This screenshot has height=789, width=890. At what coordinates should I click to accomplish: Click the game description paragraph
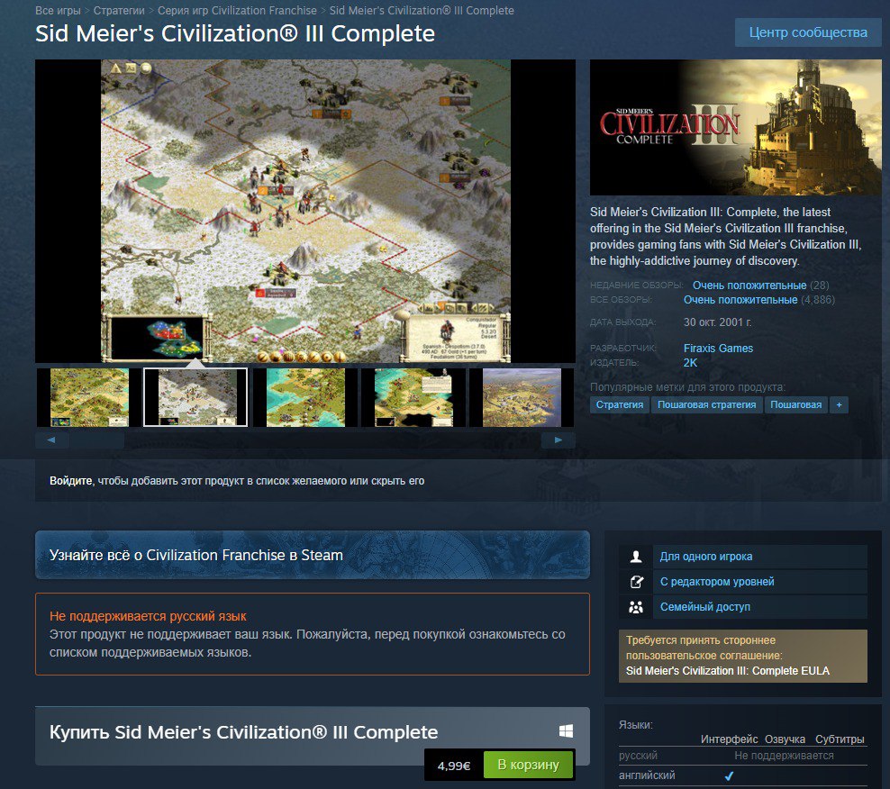[725, 236]
